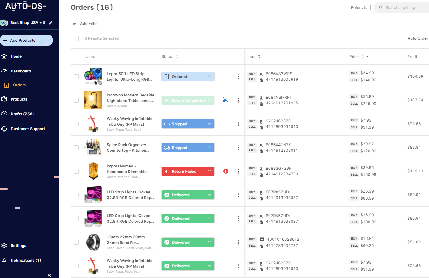Click the Amazon supplier icon beside B086V83WGS
Screen dimensions: 429x278
tap(261, 74)
